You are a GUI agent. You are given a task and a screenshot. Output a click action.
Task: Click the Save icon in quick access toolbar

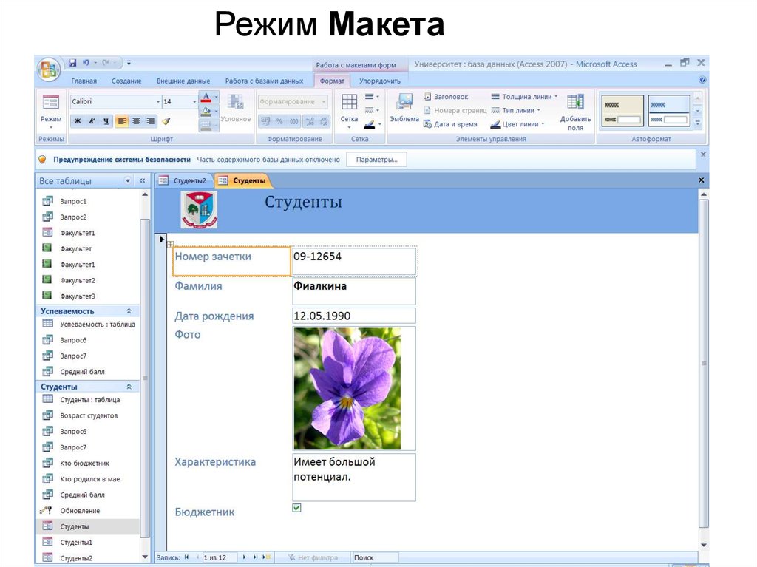(x=72, y=64)
